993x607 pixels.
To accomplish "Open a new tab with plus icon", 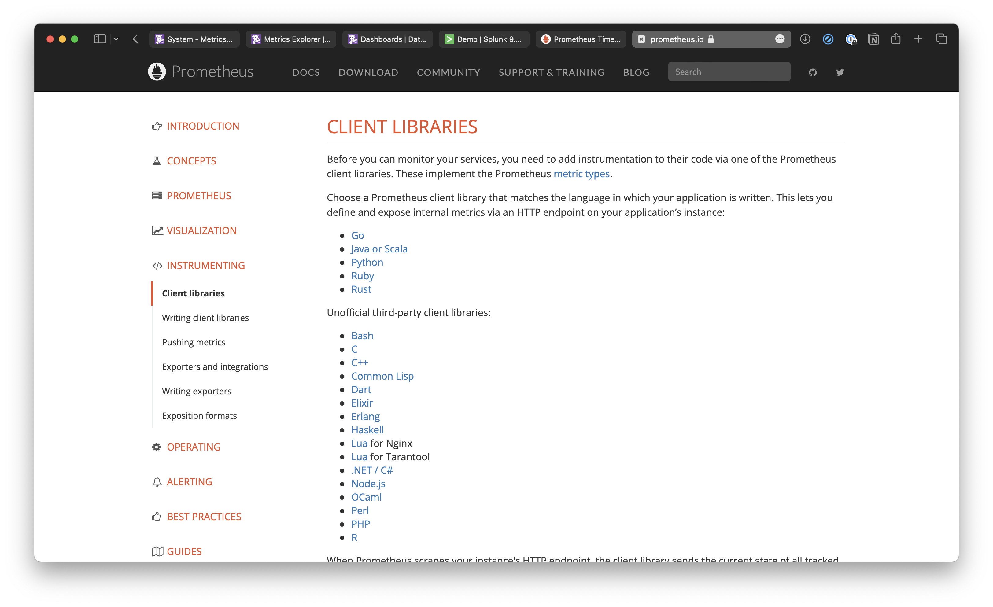I will coord(918,39).
